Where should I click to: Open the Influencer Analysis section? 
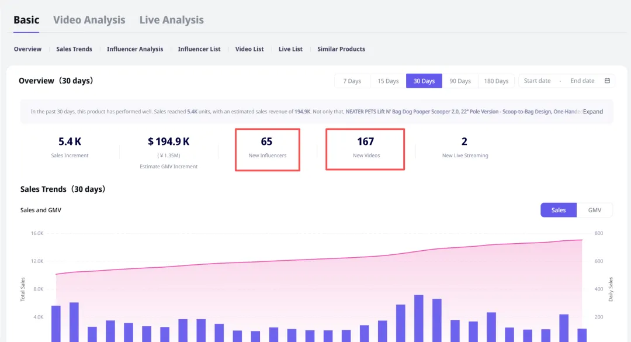tap(135, 49)
